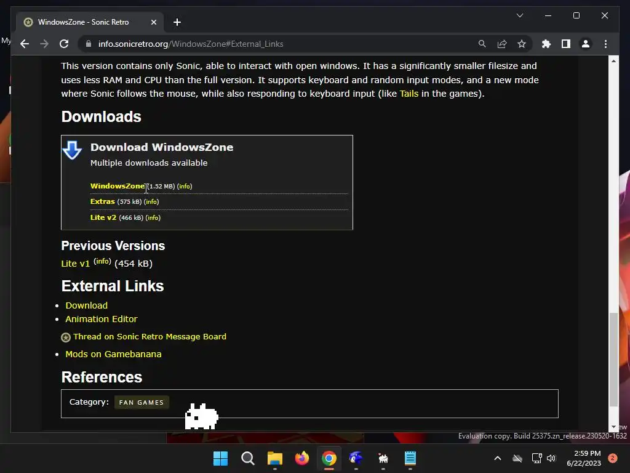
Task: Click the page scrollbar thumb
Action: [613, 360]
